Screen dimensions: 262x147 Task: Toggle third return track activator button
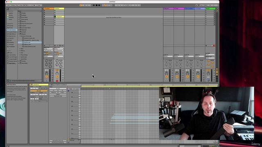[x=187, y=77]
